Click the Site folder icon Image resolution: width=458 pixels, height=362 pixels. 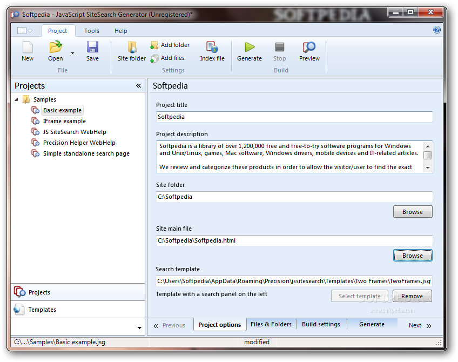(x=132, y=47)
